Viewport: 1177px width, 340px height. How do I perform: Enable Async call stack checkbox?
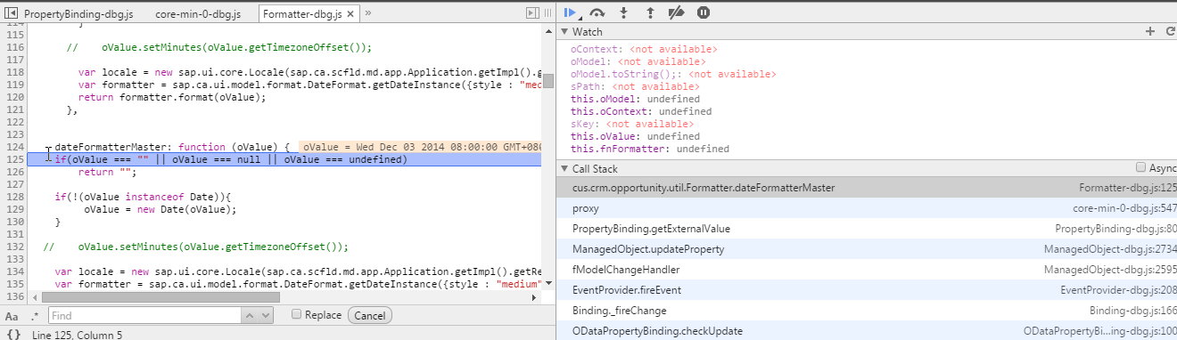pyautogui.click(x=1140, y=167)
